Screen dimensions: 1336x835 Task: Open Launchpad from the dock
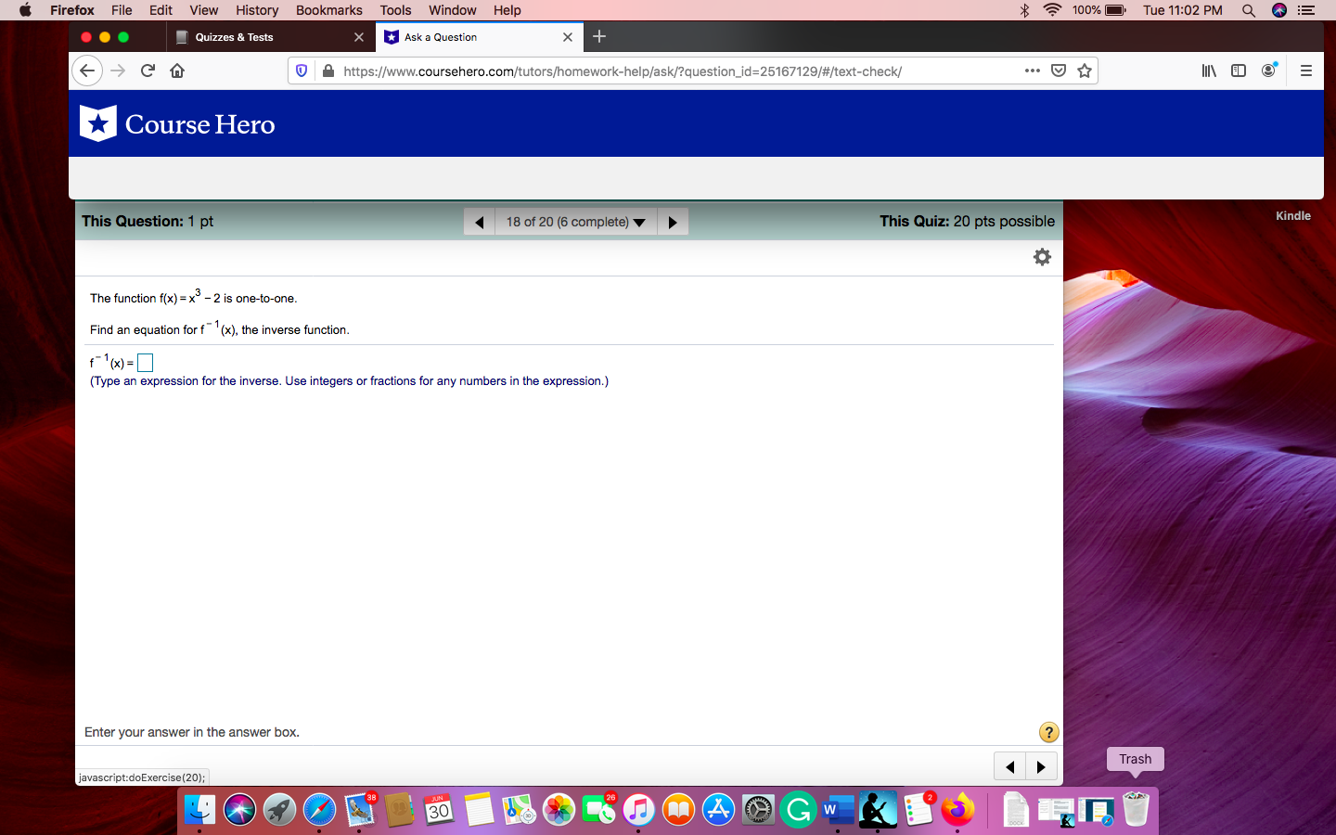279,810
